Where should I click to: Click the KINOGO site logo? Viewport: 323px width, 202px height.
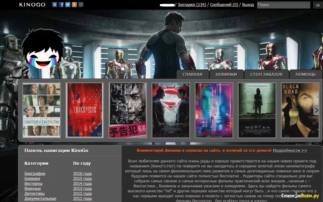32,5
